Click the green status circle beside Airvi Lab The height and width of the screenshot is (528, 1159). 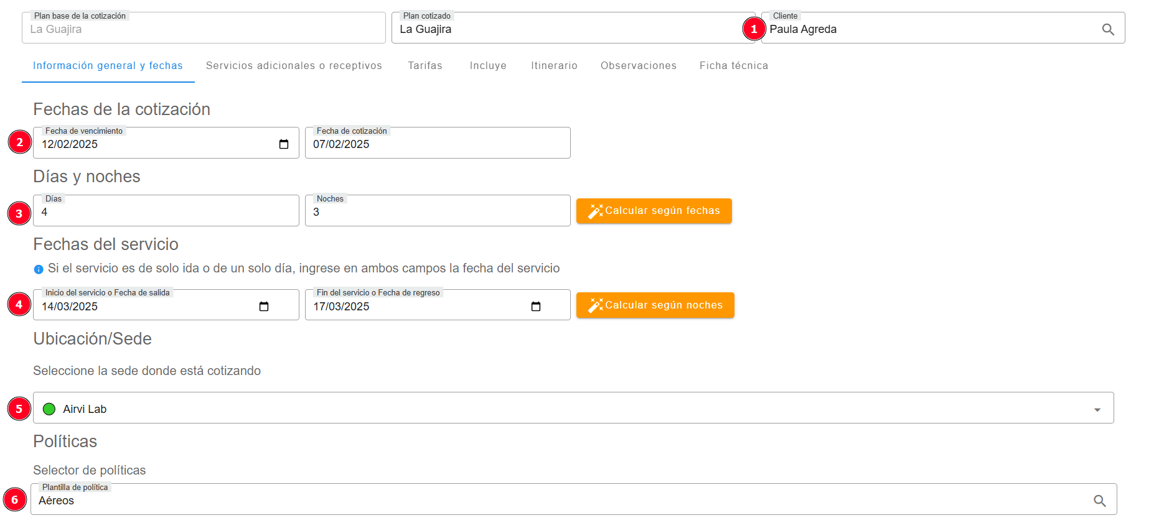[x=49, y=409]
